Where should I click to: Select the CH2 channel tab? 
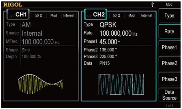[x=95, y=14]
